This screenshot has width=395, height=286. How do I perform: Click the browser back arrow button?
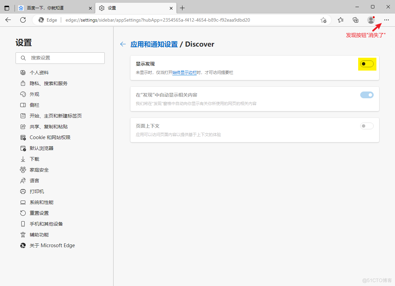(x=8, y=20)
